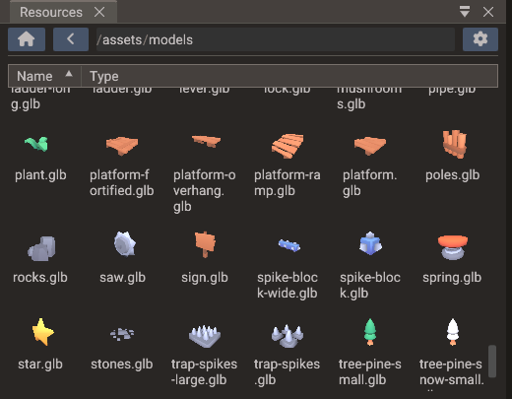This screenshot has width=512, height=399.
Task: Select the trap-spikes-large.glb thumbnail
Action: [x=205, y=336]
